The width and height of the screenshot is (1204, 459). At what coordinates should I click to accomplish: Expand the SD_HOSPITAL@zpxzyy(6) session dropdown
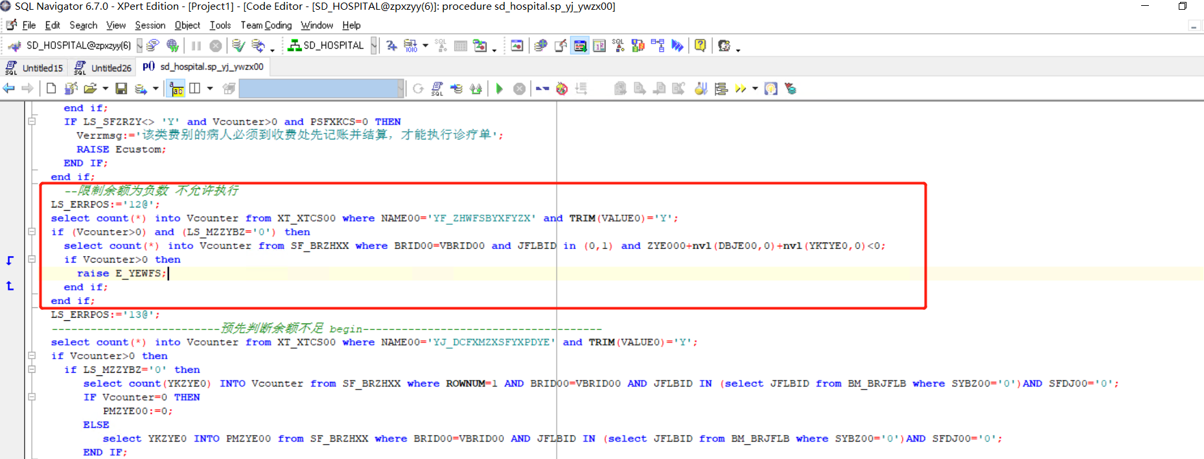click(139, 45)
